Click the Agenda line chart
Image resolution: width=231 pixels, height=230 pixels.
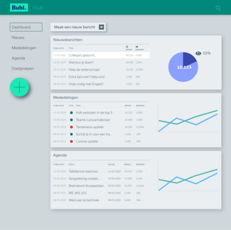point(188,176)
